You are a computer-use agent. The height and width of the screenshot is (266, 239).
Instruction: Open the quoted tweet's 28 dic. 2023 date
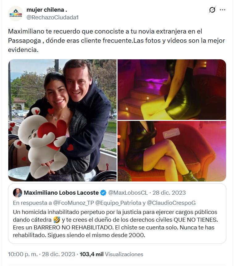tap(169, 193)
